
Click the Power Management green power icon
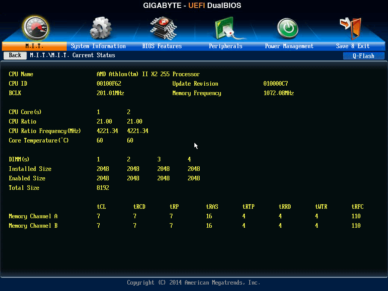point(288,28)
